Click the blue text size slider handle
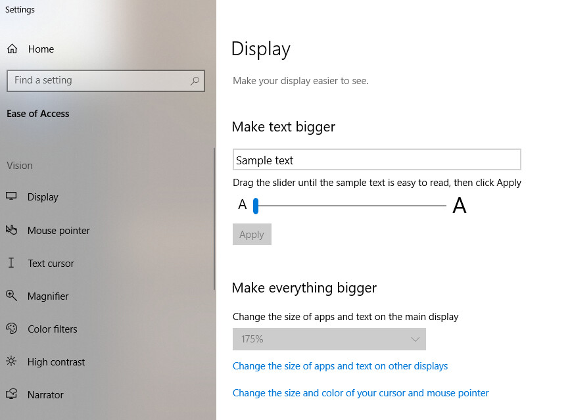The width and height of the screenshot is (570, 420). pos(256,206)
